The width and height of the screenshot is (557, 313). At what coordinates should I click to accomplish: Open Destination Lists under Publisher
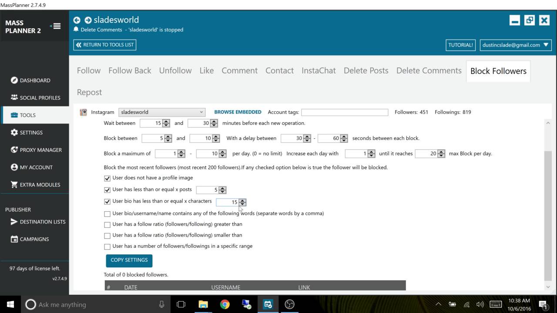(x=38, y=222)
